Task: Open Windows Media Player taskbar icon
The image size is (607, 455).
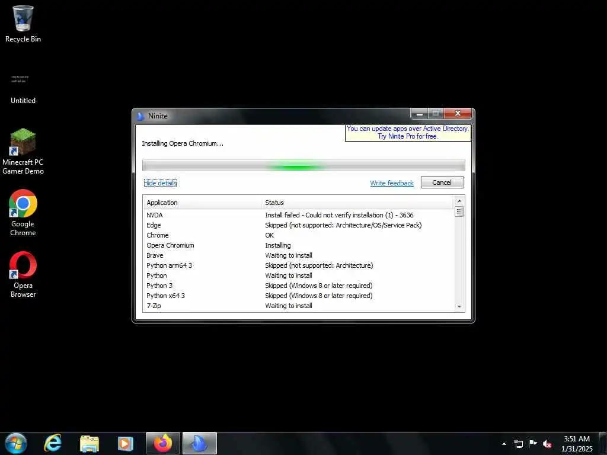Action: point(126,443)
